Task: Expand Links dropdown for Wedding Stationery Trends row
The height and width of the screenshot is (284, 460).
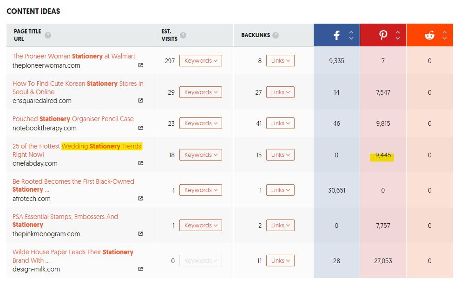Action: click(x=280, y=155)
